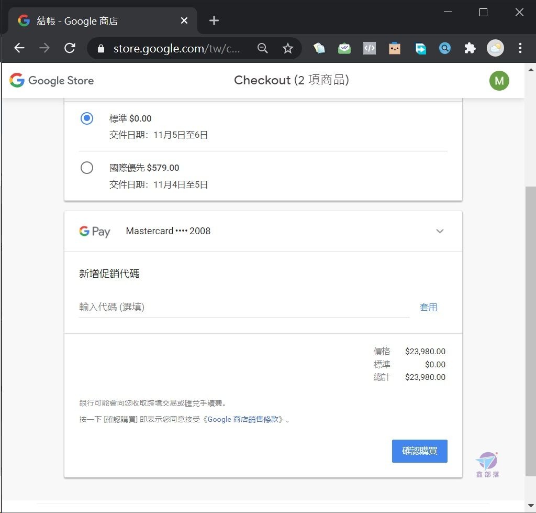The width and height of the screenshot is (536, 513).
Task: Select the 標準 $0.00 shipping option
Action: click(87, 118)
